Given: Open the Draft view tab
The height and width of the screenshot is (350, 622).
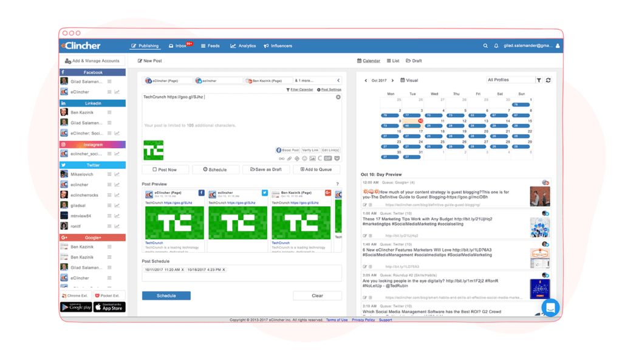Looking at the screenshot, I should [x=414, y=61].
